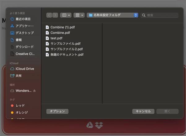
Task: Click the サンプルファイル2.pdf file icon
Action: pyautogui.click(x=47, y=49)
